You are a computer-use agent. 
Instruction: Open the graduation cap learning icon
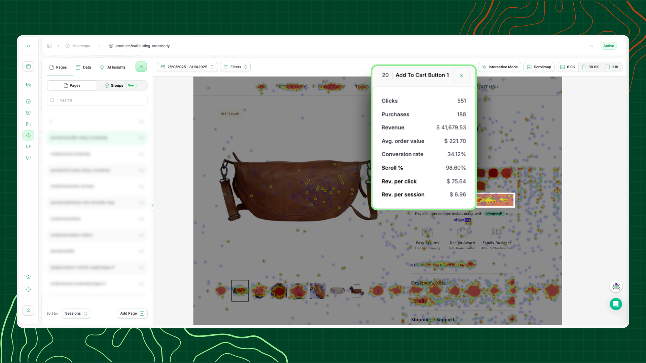(x=29, y=277)
